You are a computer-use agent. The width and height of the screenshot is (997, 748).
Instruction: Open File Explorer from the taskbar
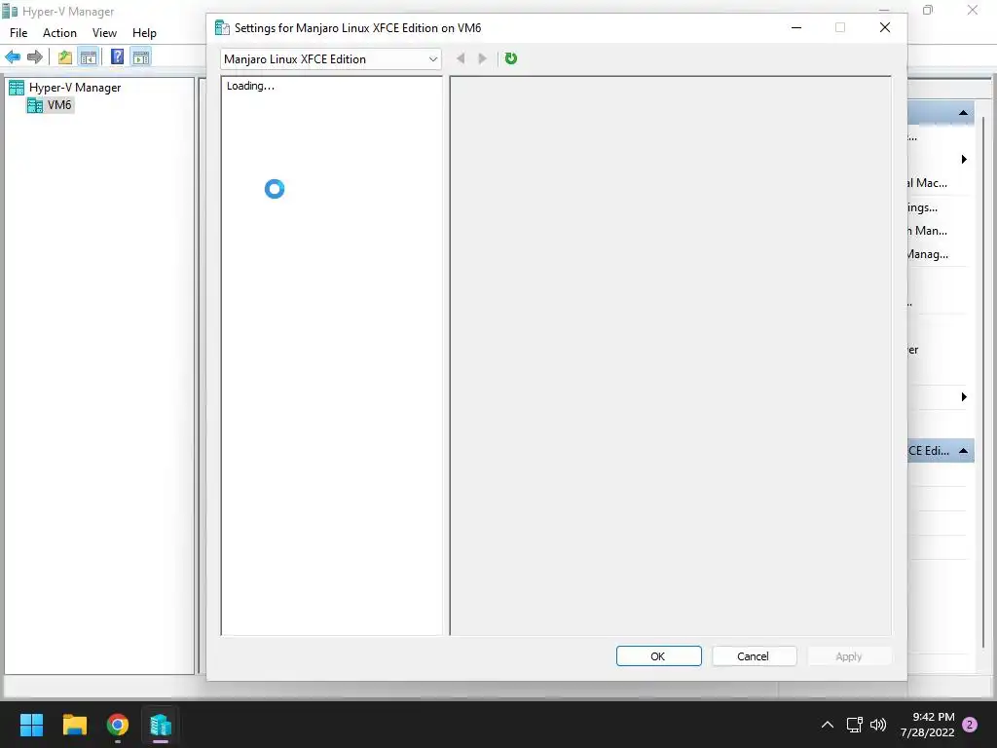pyautogui.click(x=74, y=725)
